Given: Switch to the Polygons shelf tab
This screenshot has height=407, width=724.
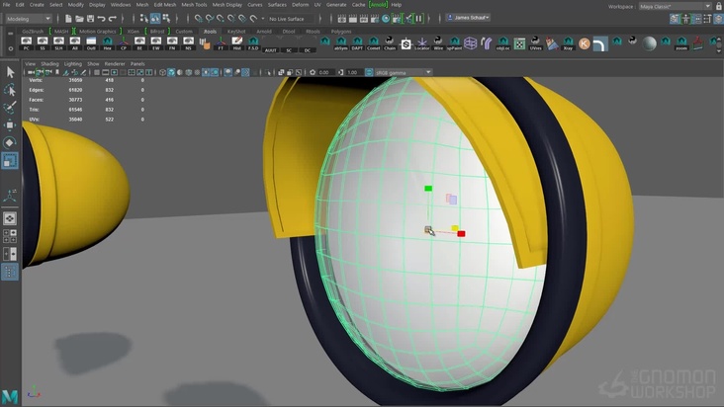Looking at the screenshot, I should pyautogui.click(x=340, y=31).
